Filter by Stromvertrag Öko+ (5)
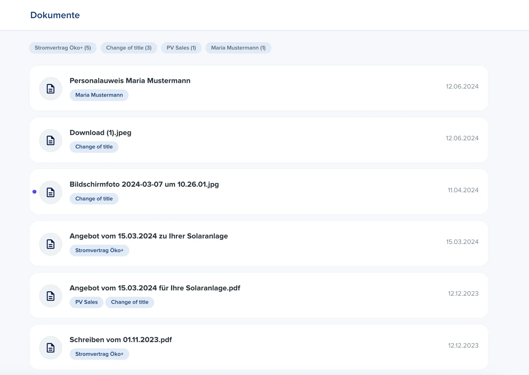The image size is (529, 375). 63,48
